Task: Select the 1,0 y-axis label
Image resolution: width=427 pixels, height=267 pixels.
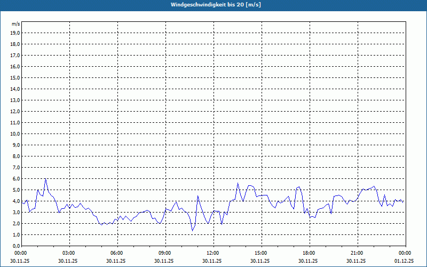Action: coord(17,234)
